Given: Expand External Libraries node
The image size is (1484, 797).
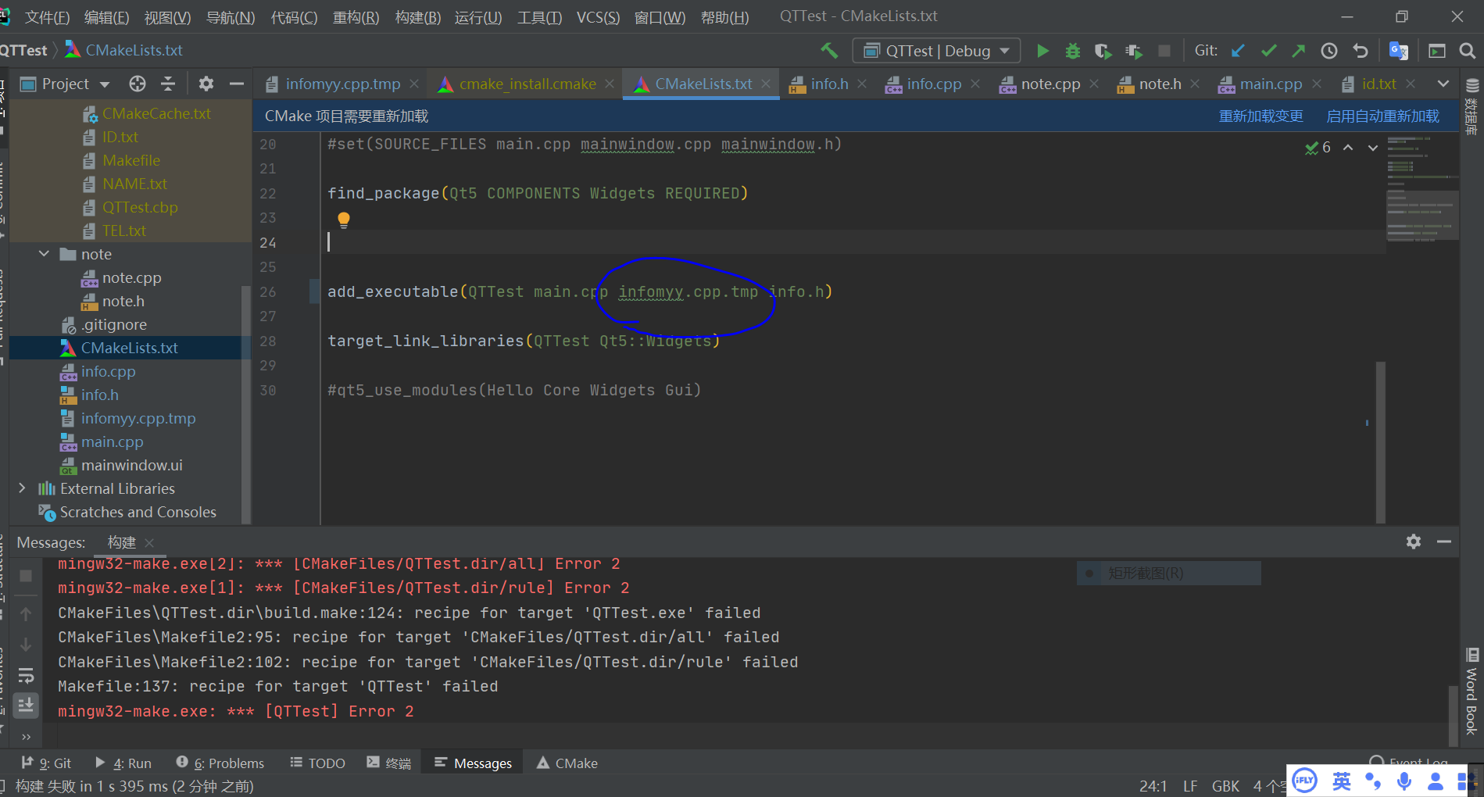Looking at the screenshot, I should pyautogui.click(x=22, y=488).
